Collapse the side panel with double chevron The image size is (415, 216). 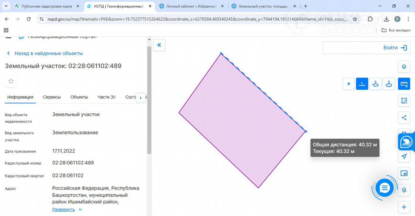tap(159, 45)
